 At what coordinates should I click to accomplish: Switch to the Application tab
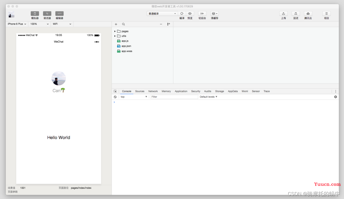(181, 91)
